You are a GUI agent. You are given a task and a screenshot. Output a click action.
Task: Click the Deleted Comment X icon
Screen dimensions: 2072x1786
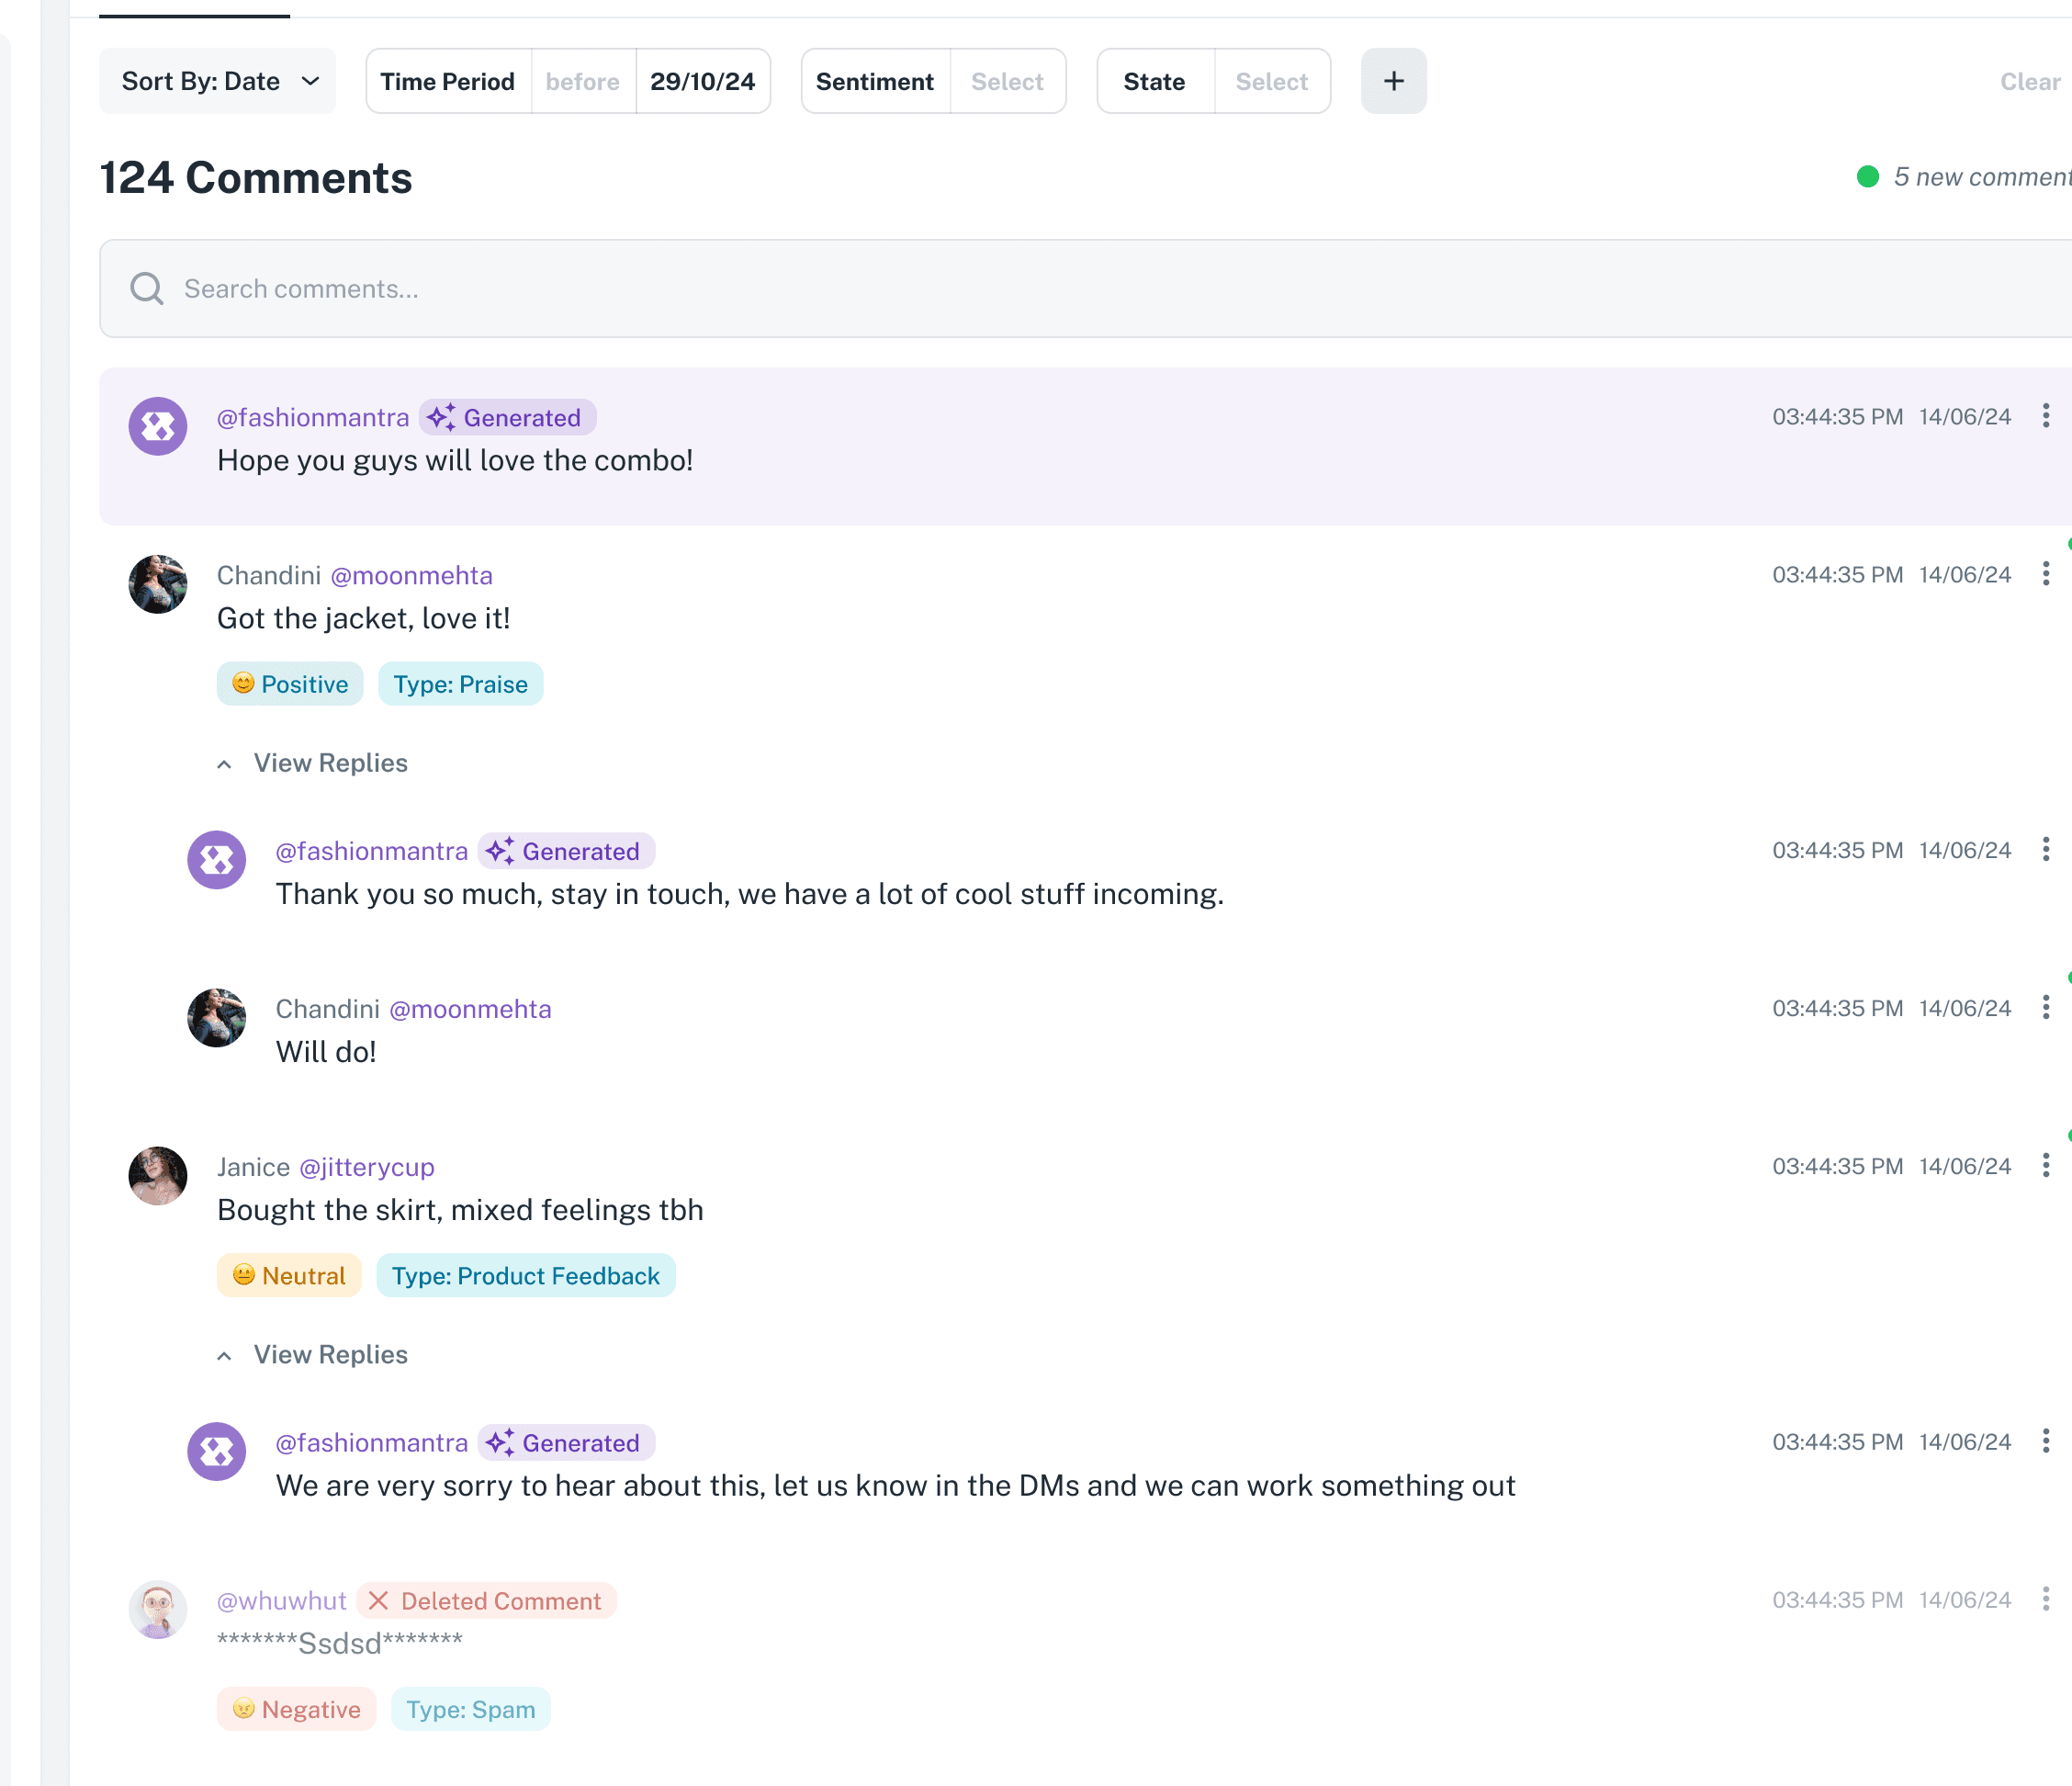(377, 1601)
